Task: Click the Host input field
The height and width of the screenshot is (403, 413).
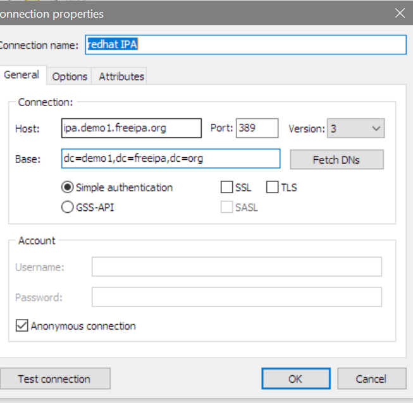Action: click(x=132, y=128)
